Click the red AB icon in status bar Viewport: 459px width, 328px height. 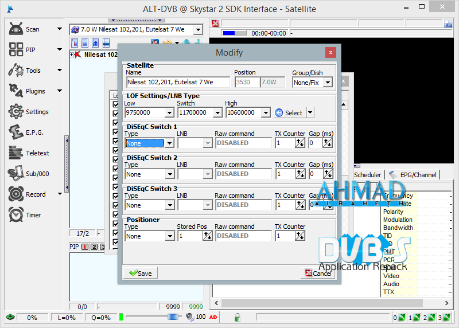(213, 317)
